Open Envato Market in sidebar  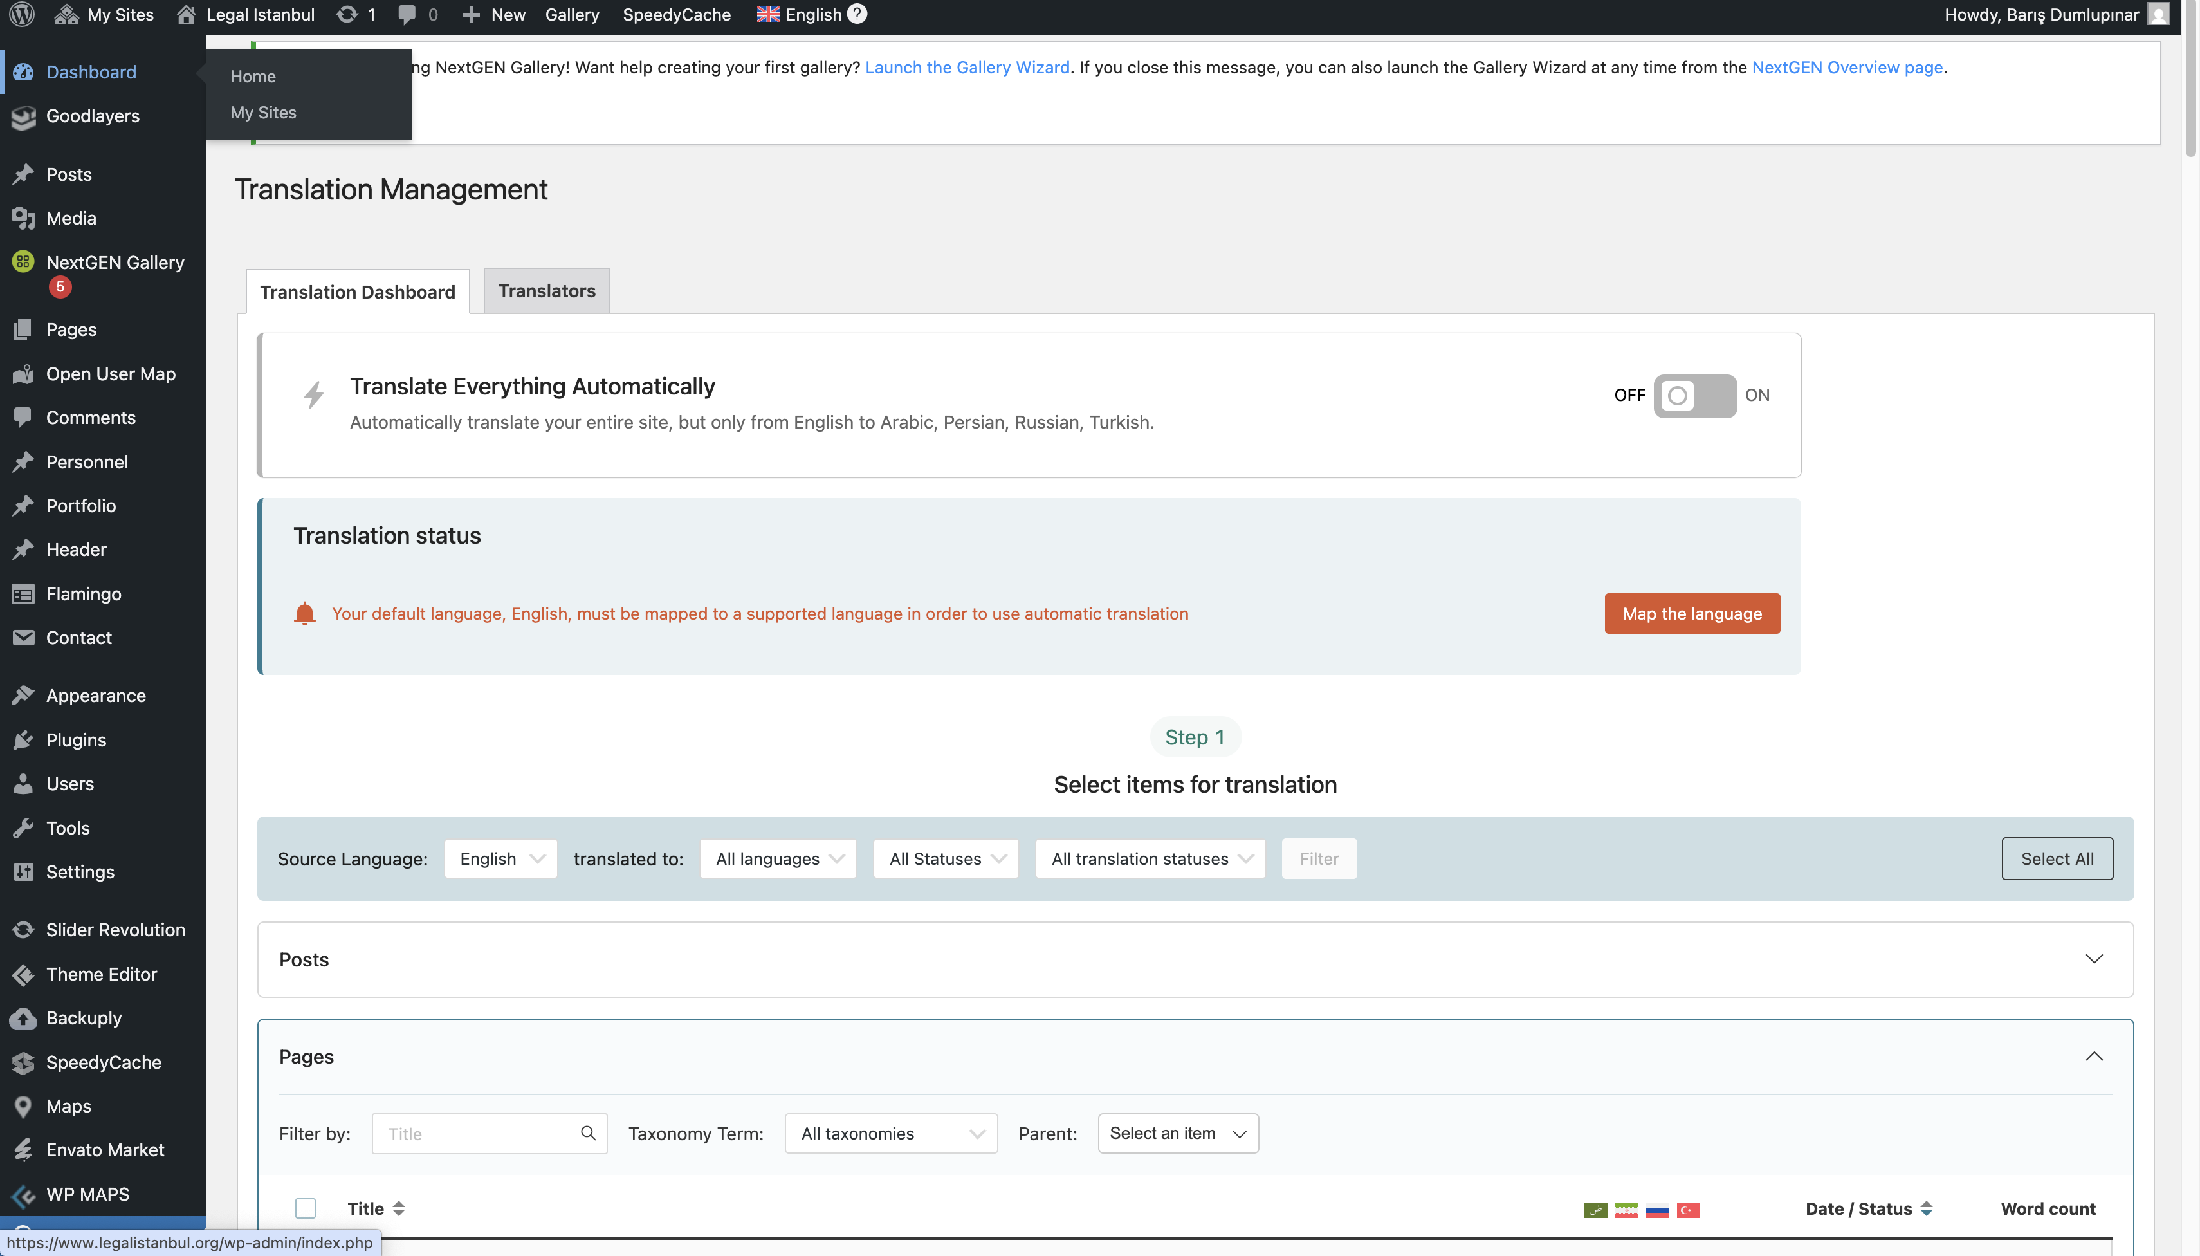(x=104, y=1150)
